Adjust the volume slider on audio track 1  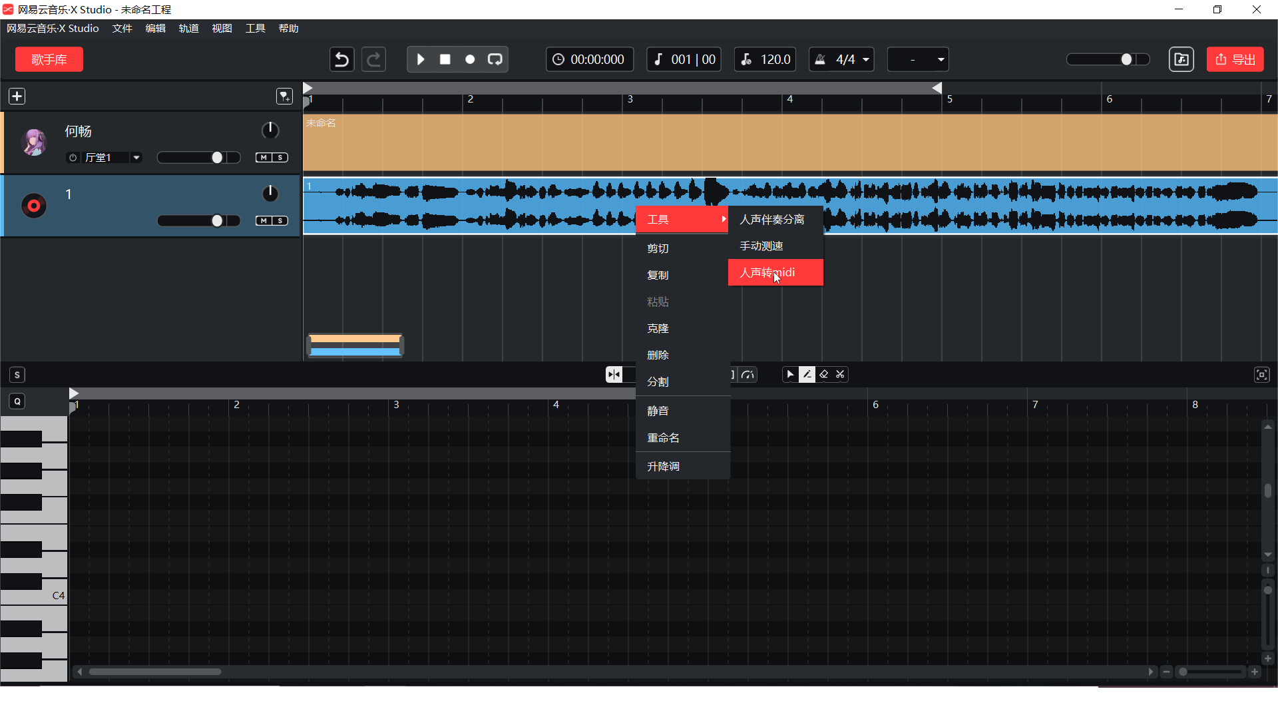point(198,221)
